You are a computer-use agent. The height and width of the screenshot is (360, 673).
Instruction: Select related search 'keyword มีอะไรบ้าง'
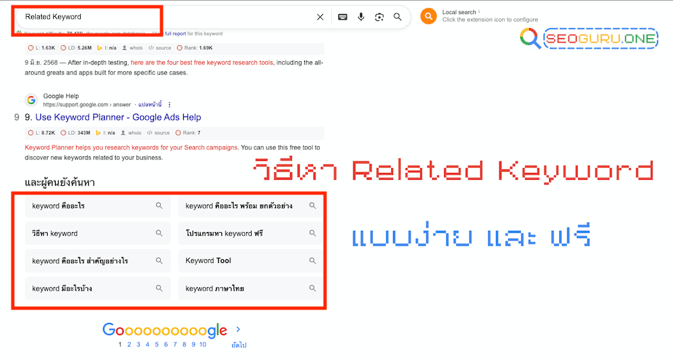click(x=98, y=289)
